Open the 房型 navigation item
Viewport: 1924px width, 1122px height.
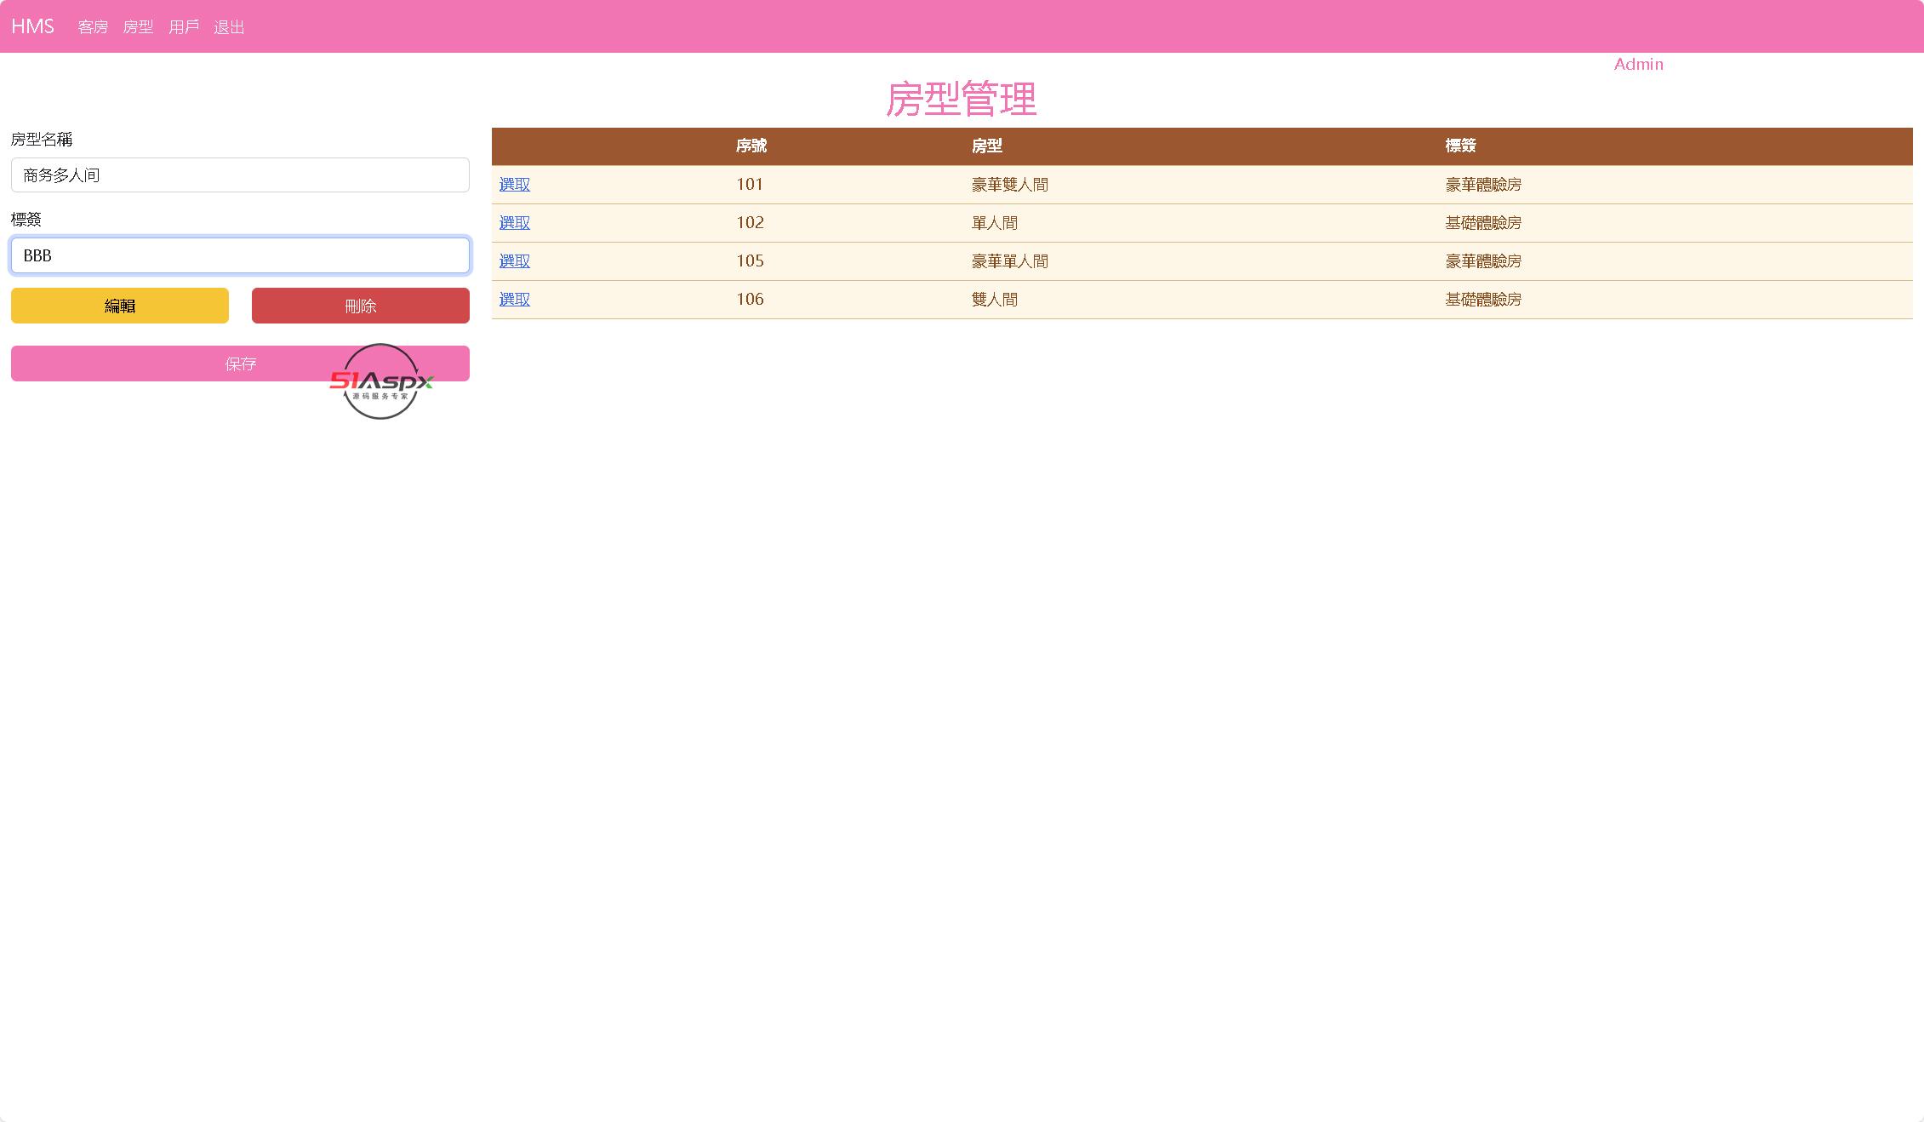[x=138, y=27]
